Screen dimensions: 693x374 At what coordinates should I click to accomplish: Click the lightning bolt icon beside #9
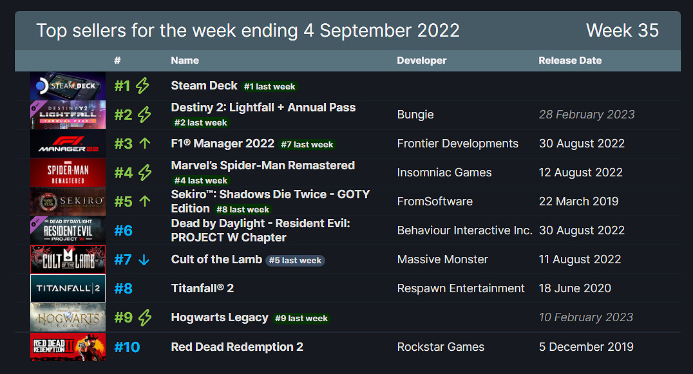click(145, 317)
